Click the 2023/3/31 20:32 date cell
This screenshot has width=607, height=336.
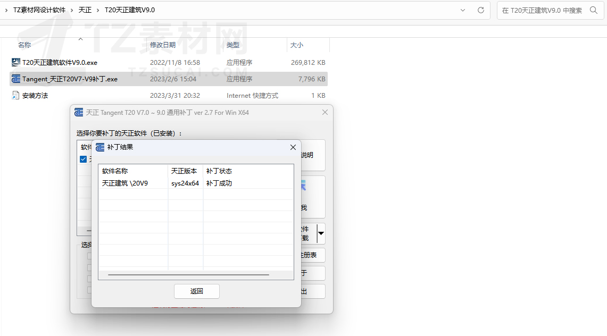[x=175, y=96]
